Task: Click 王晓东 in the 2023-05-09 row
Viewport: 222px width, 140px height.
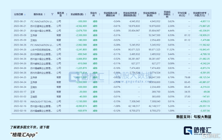Action: [34, 40]
